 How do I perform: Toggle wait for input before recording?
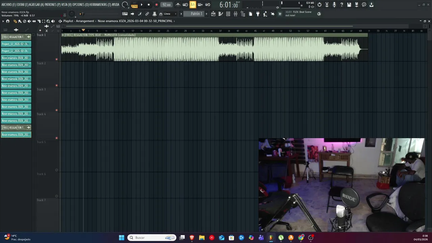click(x=185, y=5)
